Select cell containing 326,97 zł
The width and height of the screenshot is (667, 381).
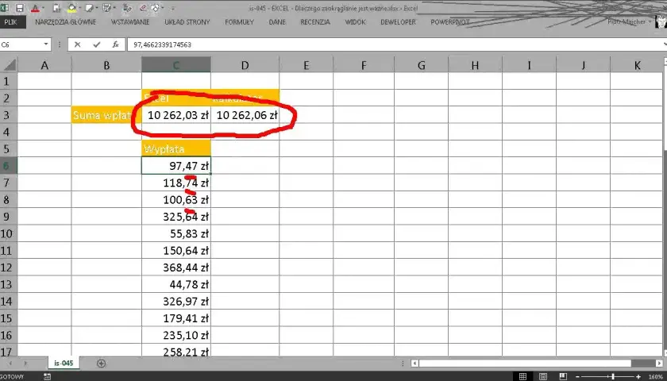176,301
